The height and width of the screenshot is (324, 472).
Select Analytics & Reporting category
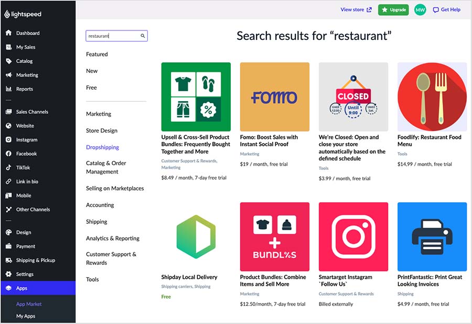(113, 238)
